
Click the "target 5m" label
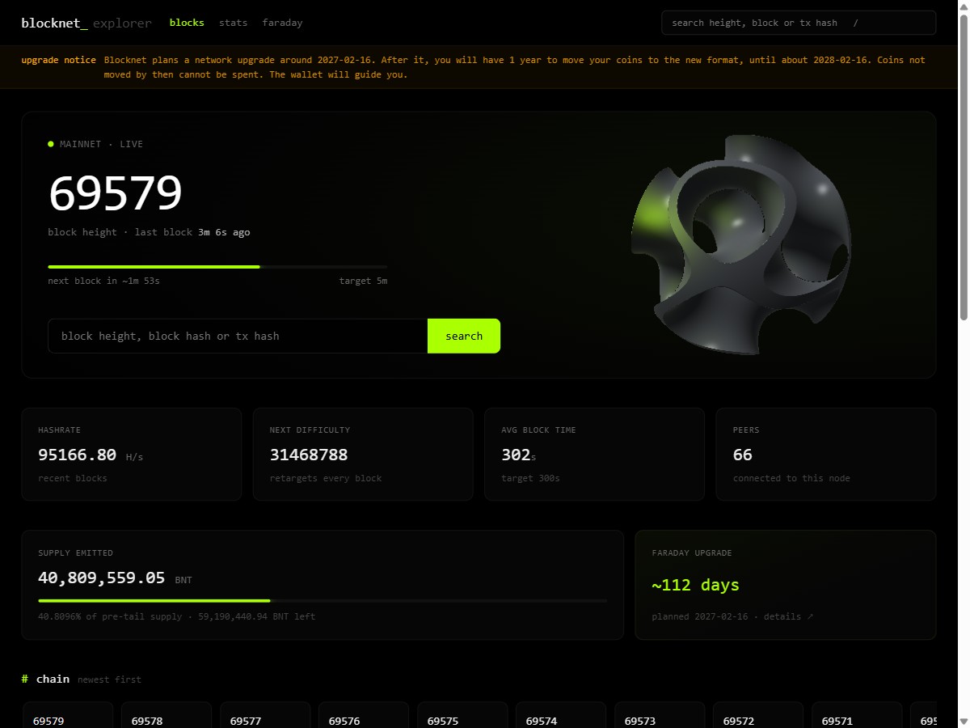pyautogui.click(x=363, y=281)
